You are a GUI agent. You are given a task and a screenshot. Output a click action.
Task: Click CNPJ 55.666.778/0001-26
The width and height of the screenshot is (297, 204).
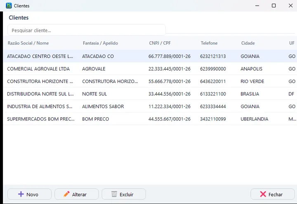click(x=170, y=81)
